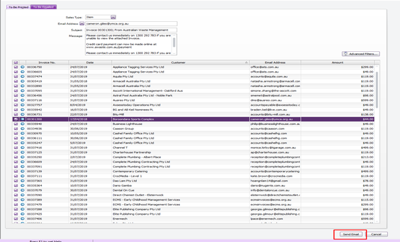This screenshot has width=400, height=242.
Task: Click zoom arrow beside Business Lighthouse invoice
Action: [23, 124]
